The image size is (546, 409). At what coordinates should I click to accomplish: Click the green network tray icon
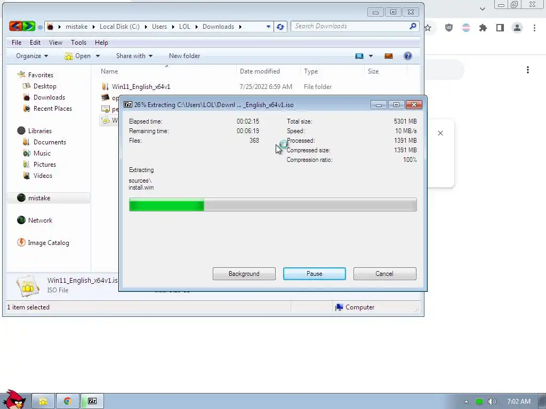479,402
